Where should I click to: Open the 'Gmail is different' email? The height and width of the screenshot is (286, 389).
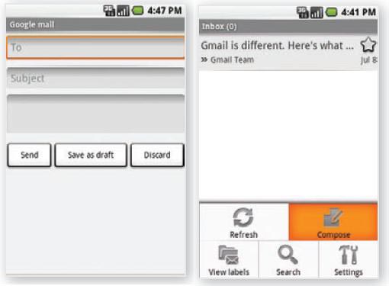tap(288, 53)
